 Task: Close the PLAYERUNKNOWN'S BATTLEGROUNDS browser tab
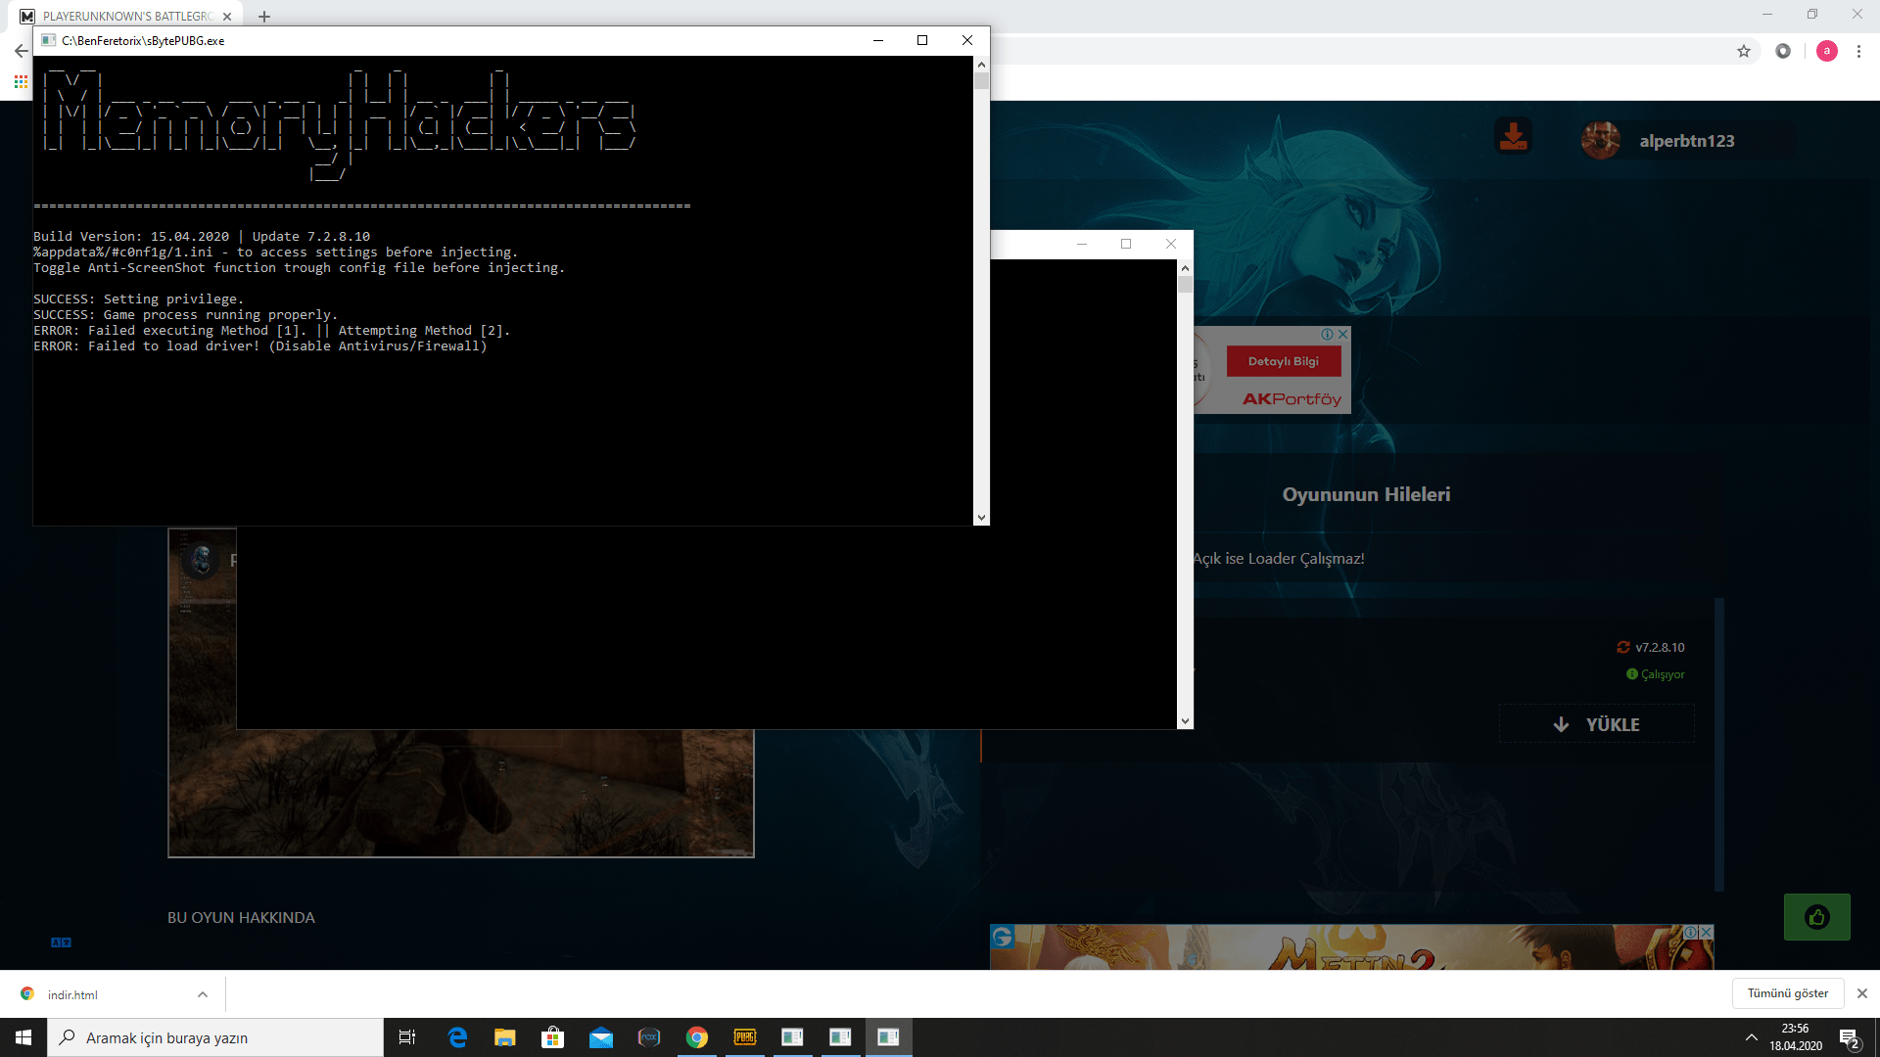click(227, 17)
